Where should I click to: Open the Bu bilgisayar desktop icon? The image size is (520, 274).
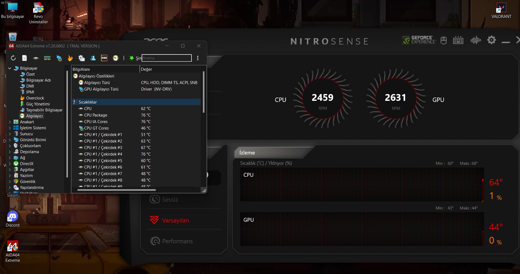(x=12, y=11)
